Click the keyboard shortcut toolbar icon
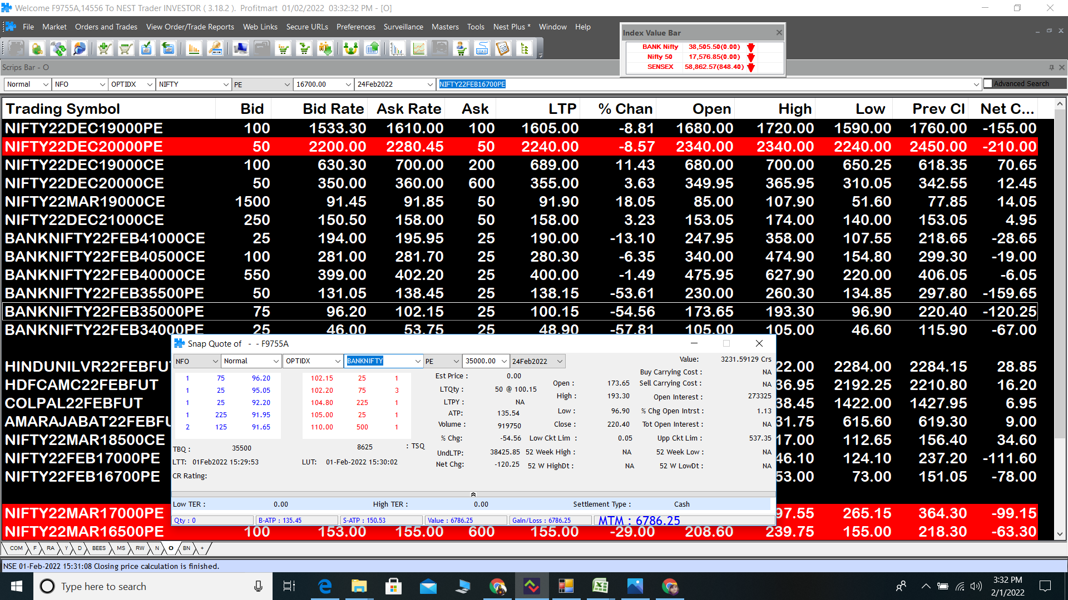The image size is (1068, 600). 482,49
